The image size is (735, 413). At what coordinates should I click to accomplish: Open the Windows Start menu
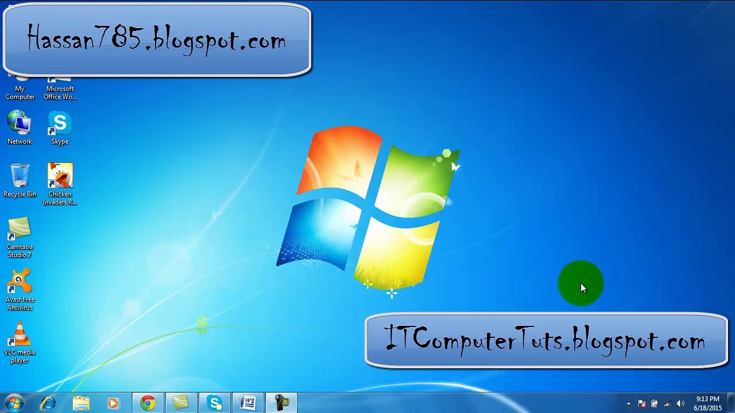click(x=14, y=403)
